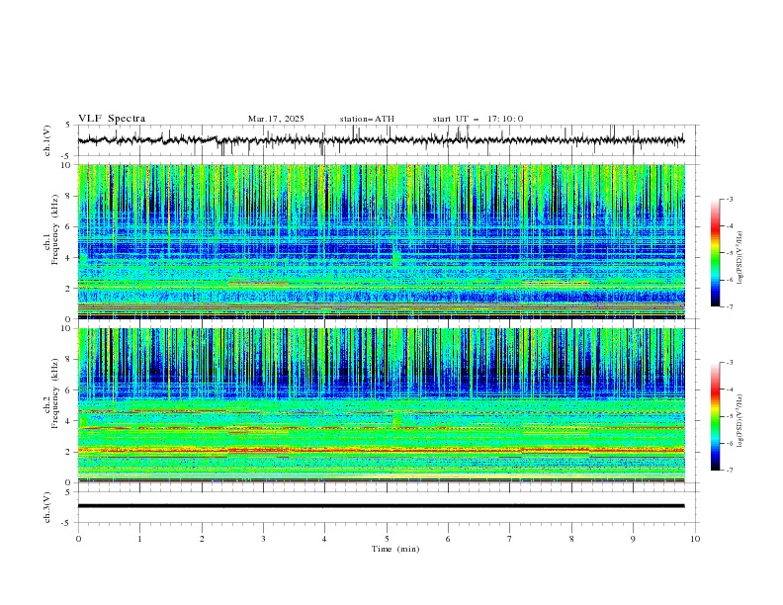The image size is (783, 605).
Task: Click time-axis tick label "6"
Action: tap(448, 539)
